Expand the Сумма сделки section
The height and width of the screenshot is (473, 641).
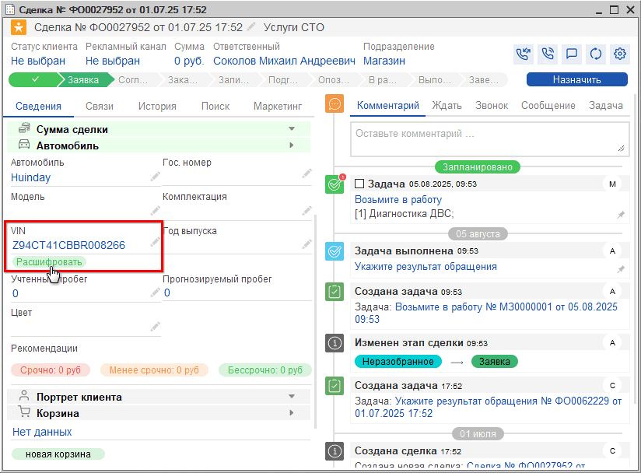click(292, 129)
